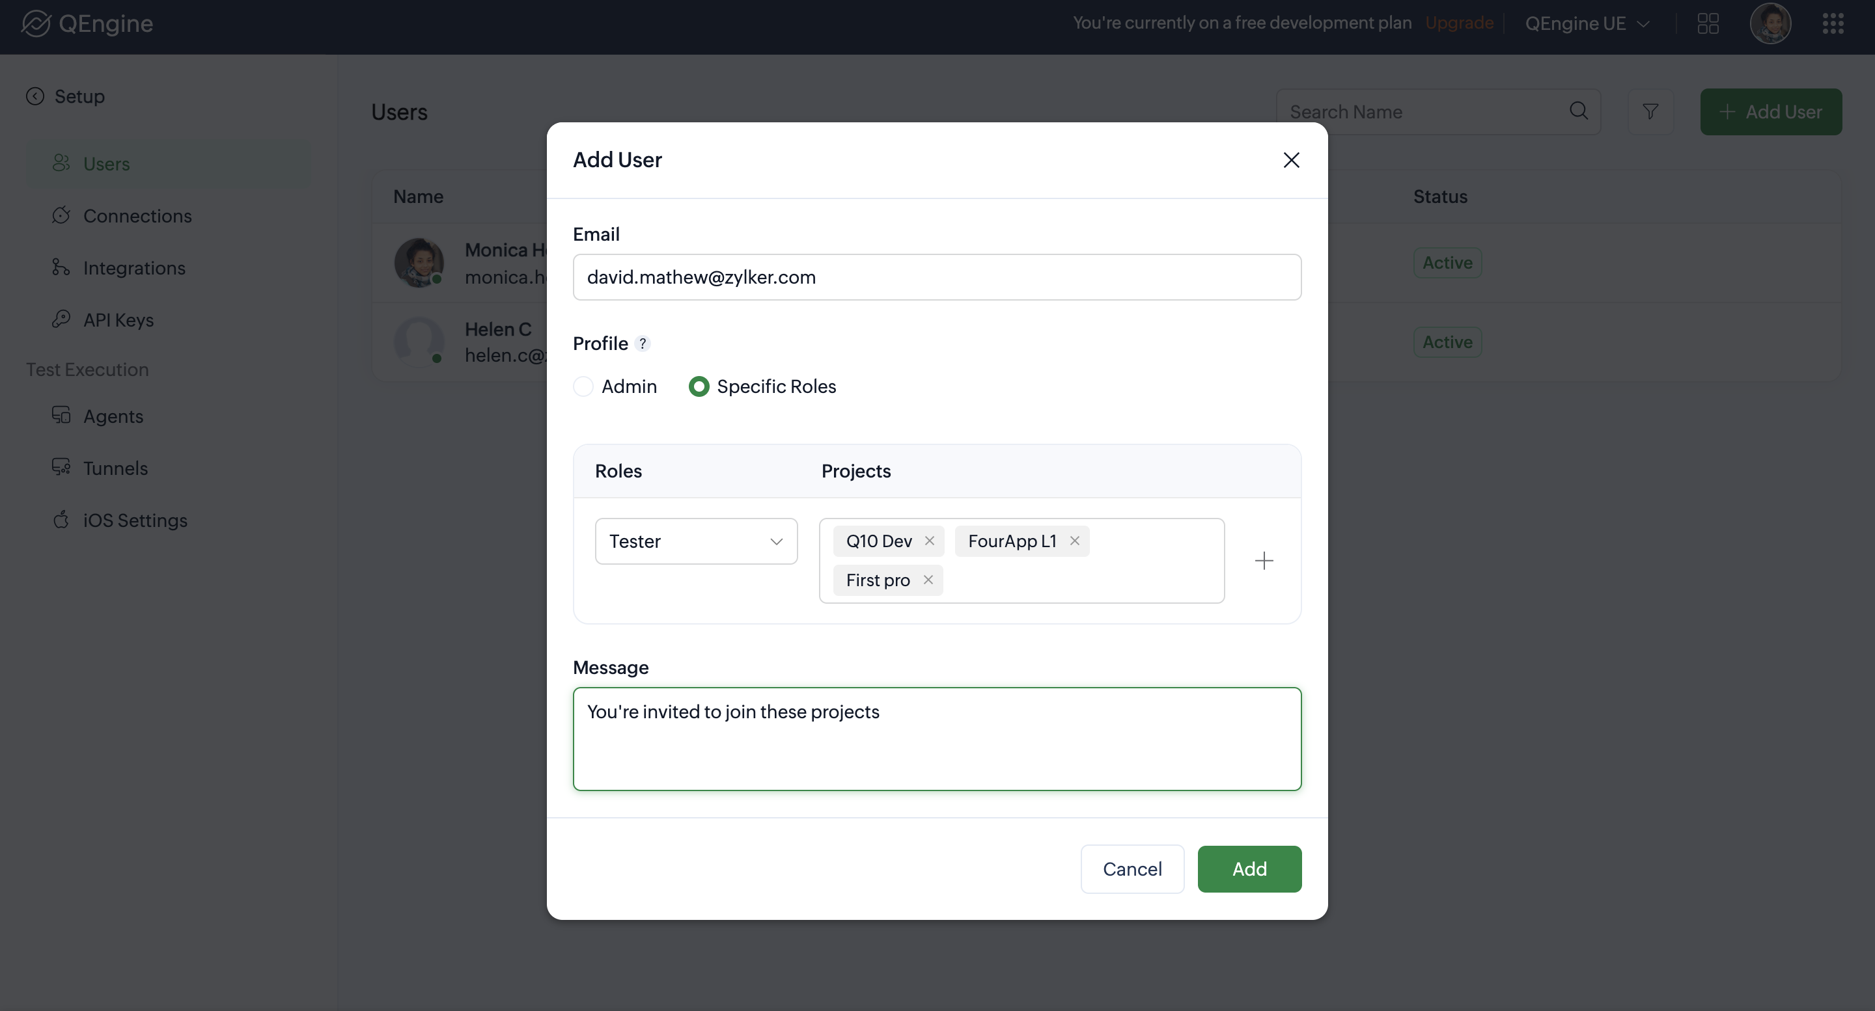
Task: Close the Add User dialog
Action: [x=1291, y=160]
